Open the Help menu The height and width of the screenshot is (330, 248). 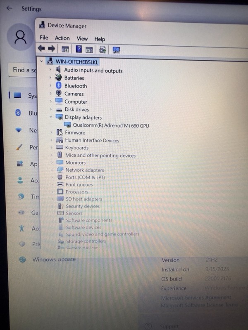[x=100, y=39]
